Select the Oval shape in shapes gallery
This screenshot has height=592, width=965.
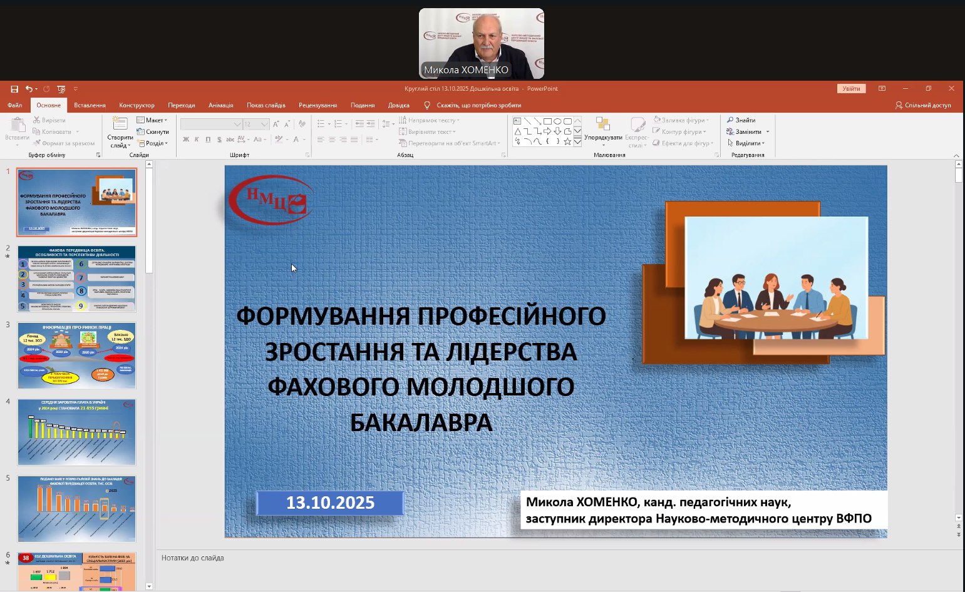click(x=557, y=121)
